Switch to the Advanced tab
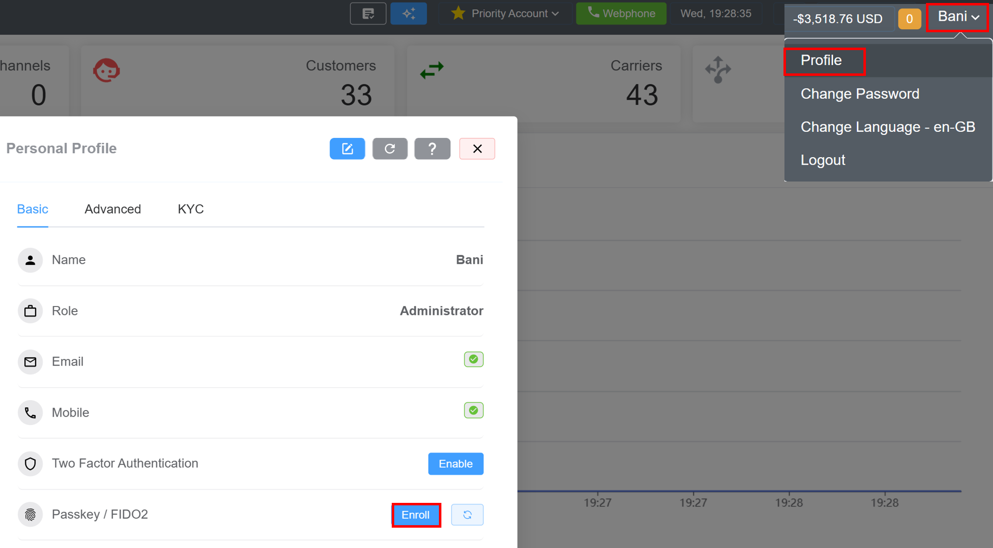The height and width of the screenshot is (548, 993). pos(113,209)
